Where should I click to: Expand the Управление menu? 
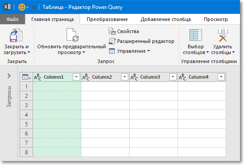tap(129, 51)
